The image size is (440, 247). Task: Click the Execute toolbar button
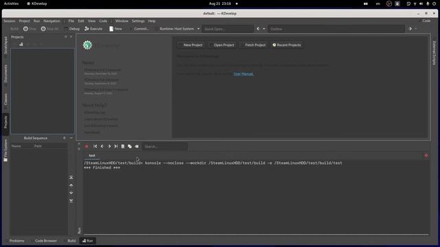click(x=93, y=29)
